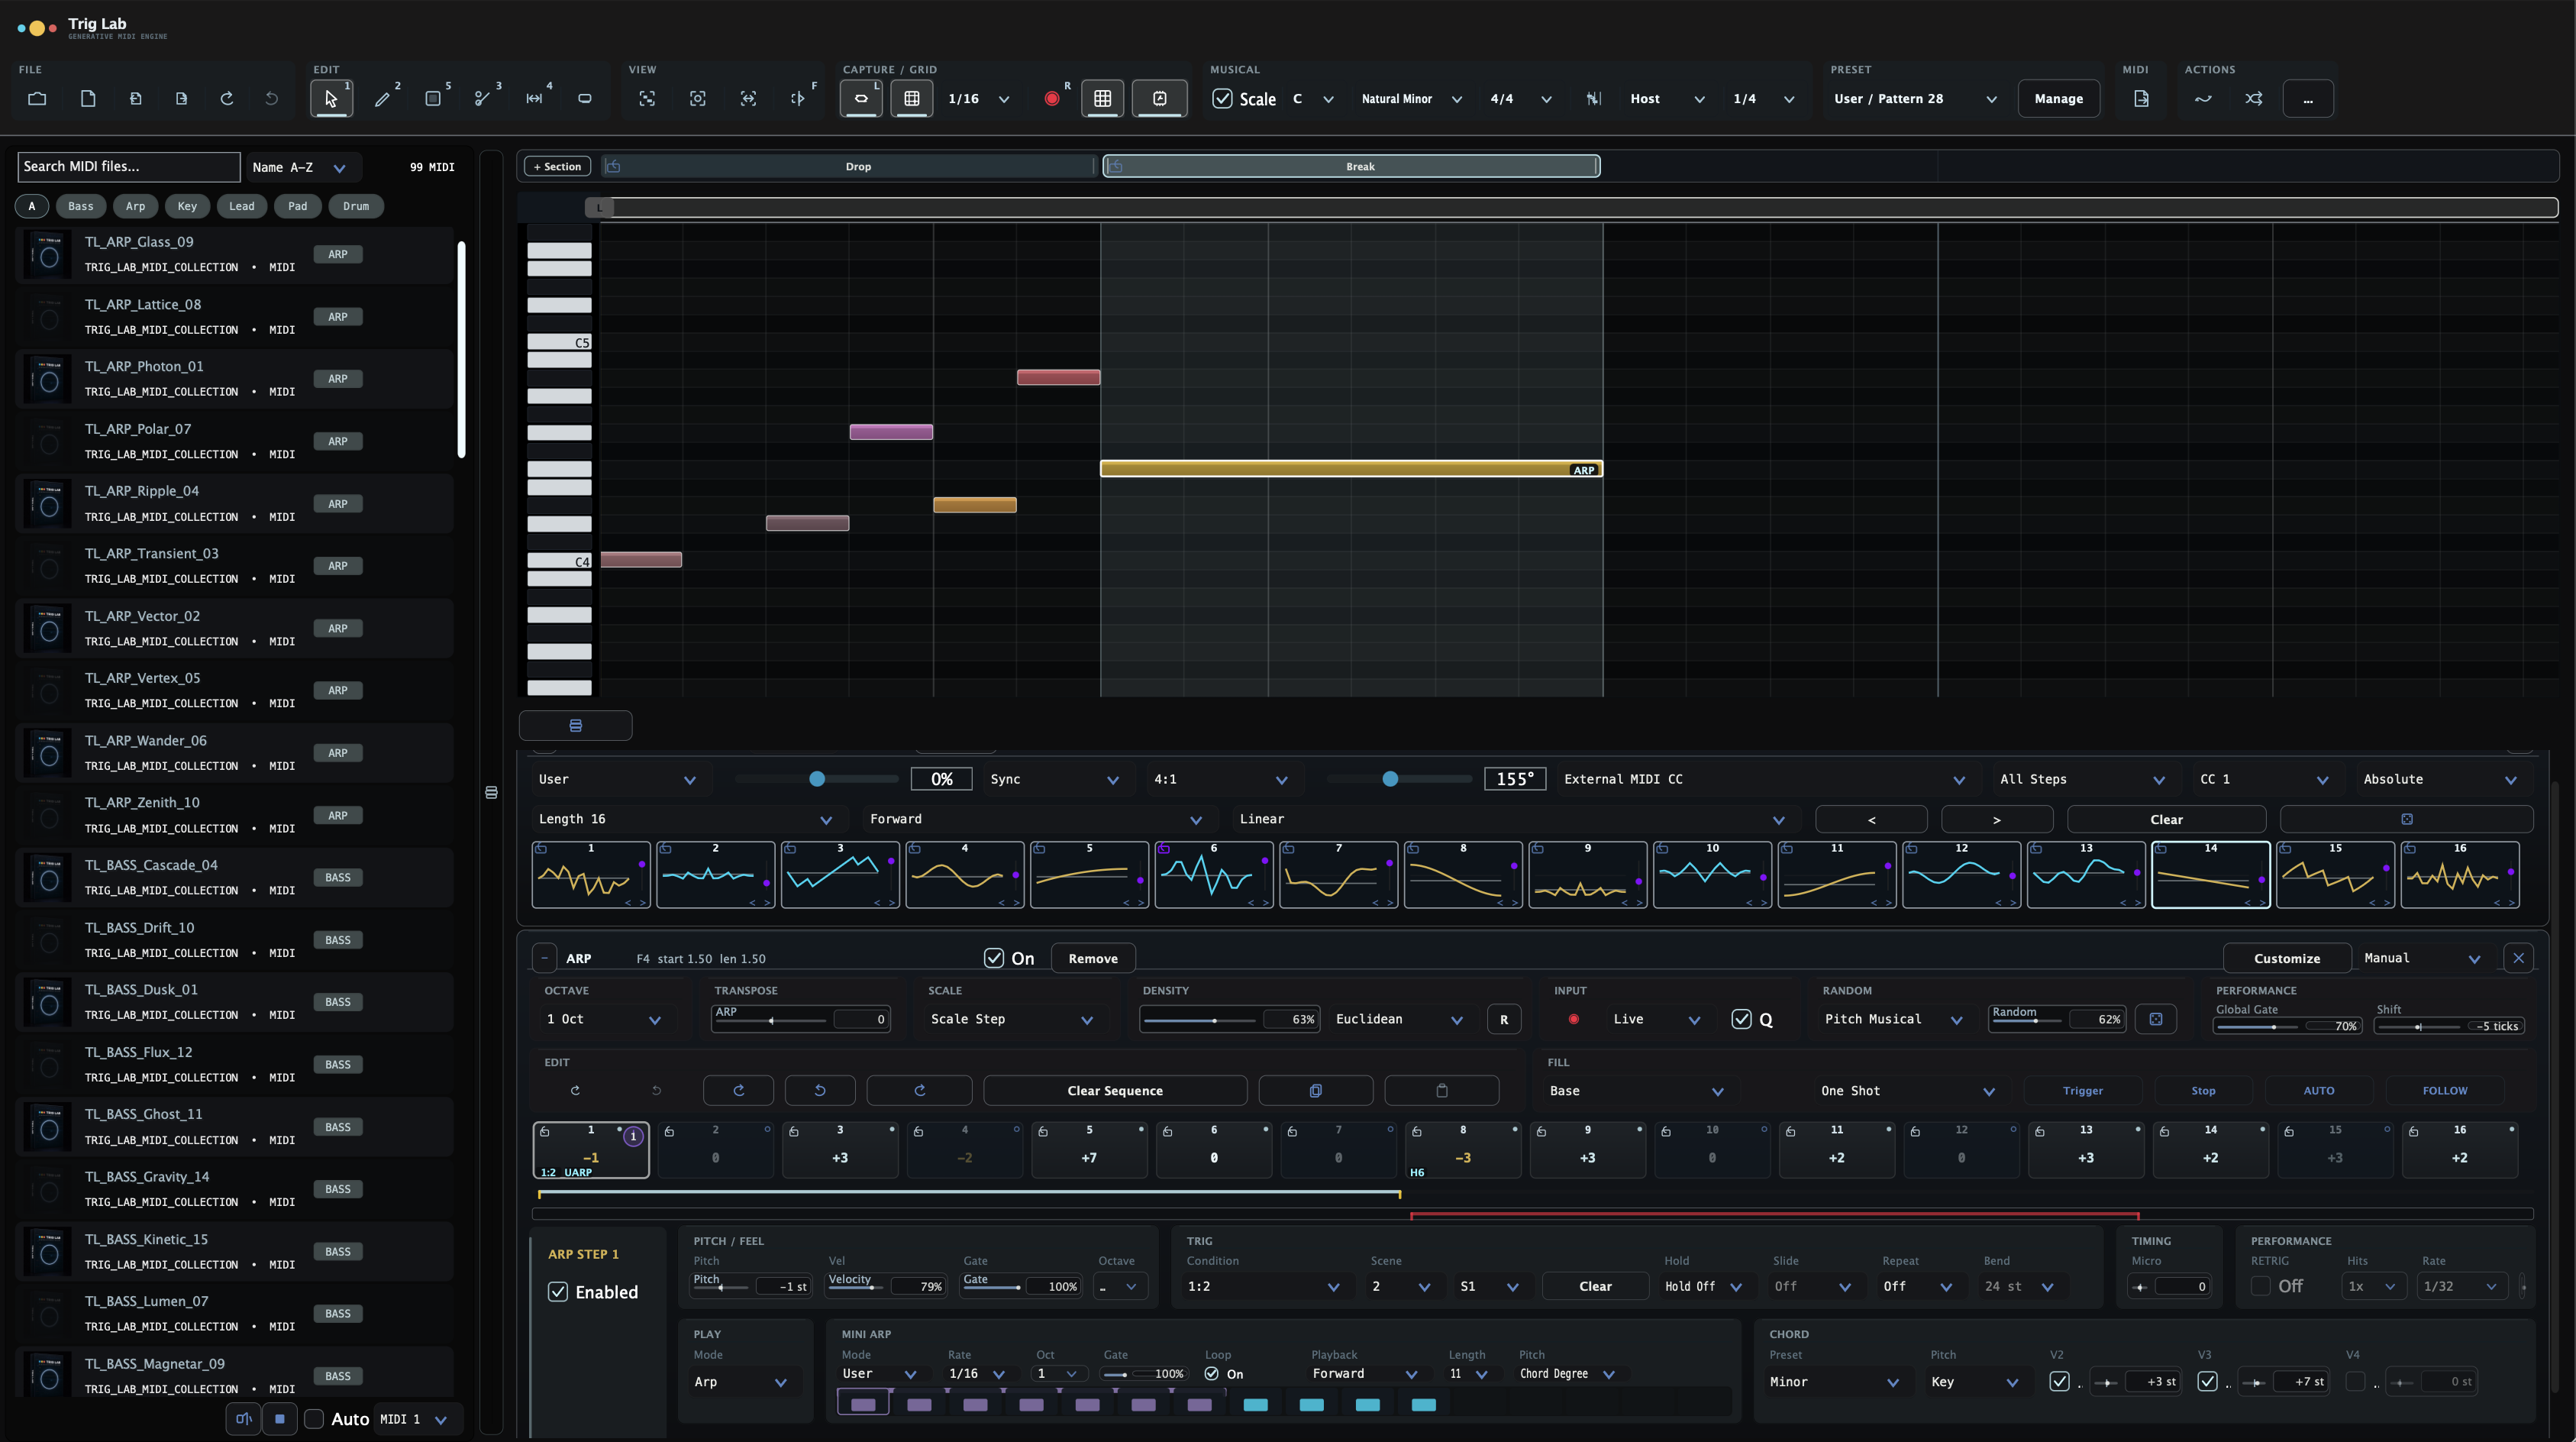
Task: Click the paste clipboard icon button
Action: pos(1441,1091)
